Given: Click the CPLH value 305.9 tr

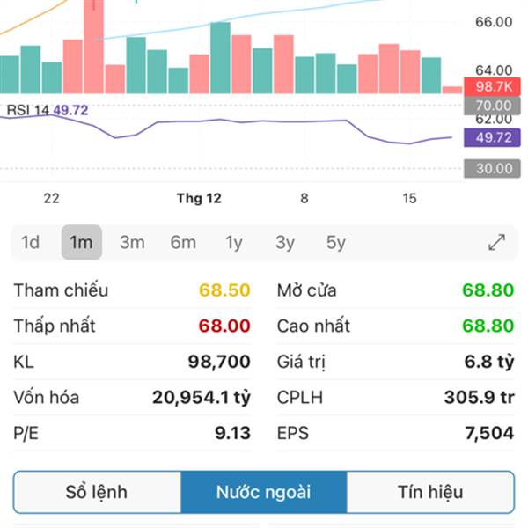Looking at the screenshot, I should (x=480, y=398).
